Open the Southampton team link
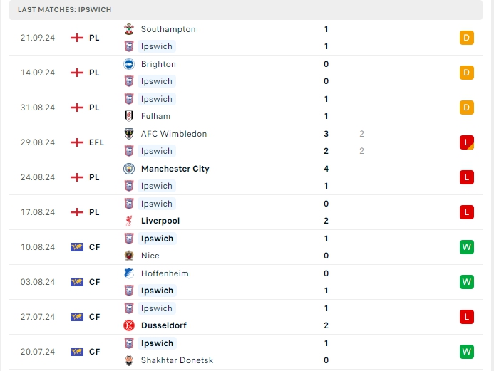This screenshot has height=371, width=494. (x=168, y=29)
